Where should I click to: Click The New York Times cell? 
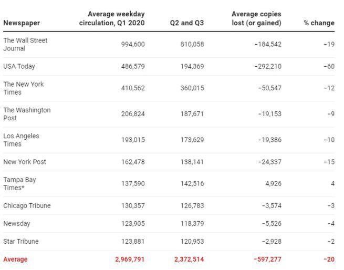pyautogui.click(x=24, y=88)
